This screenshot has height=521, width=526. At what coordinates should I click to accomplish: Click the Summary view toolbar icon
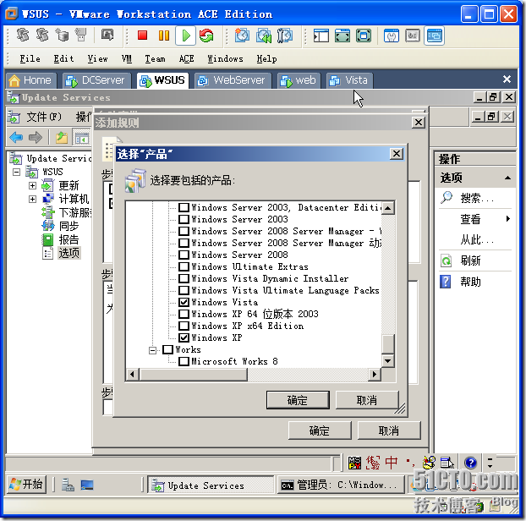[392, 36]
